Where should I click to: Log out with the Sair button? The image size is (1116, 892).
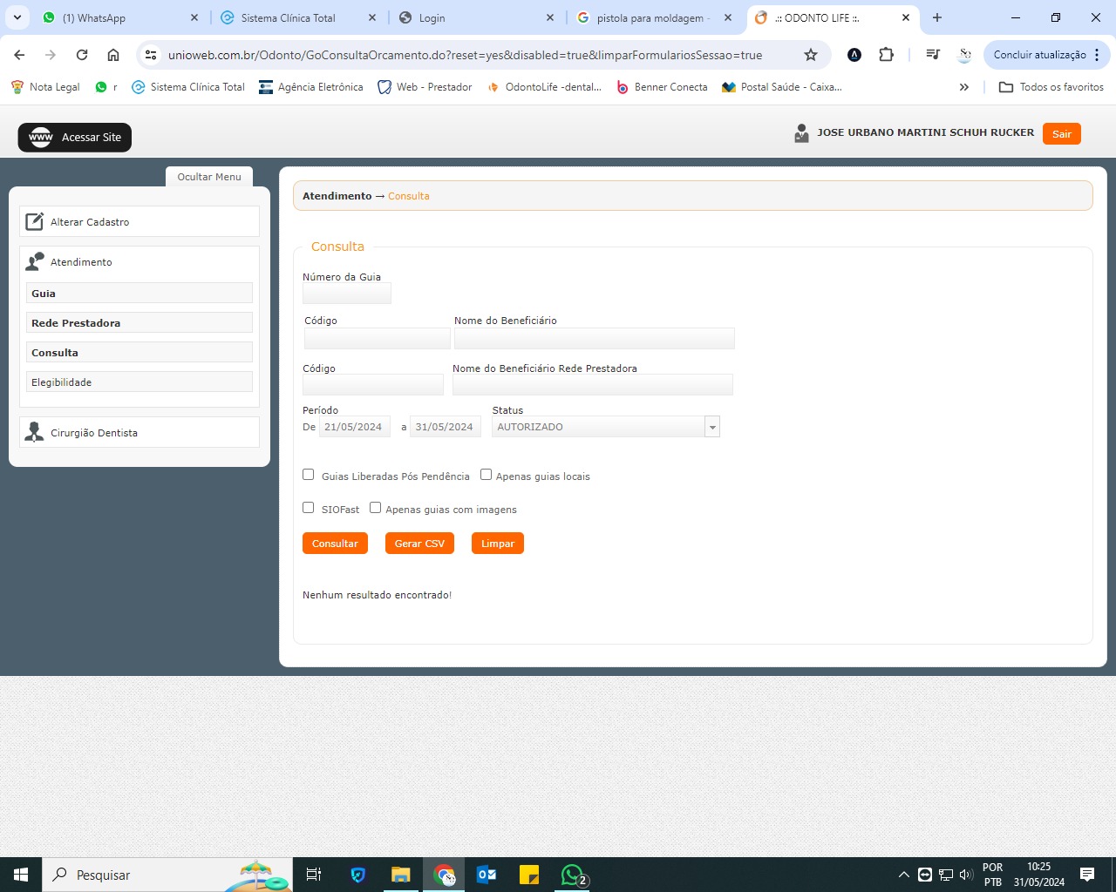(x=1061, y=134)
